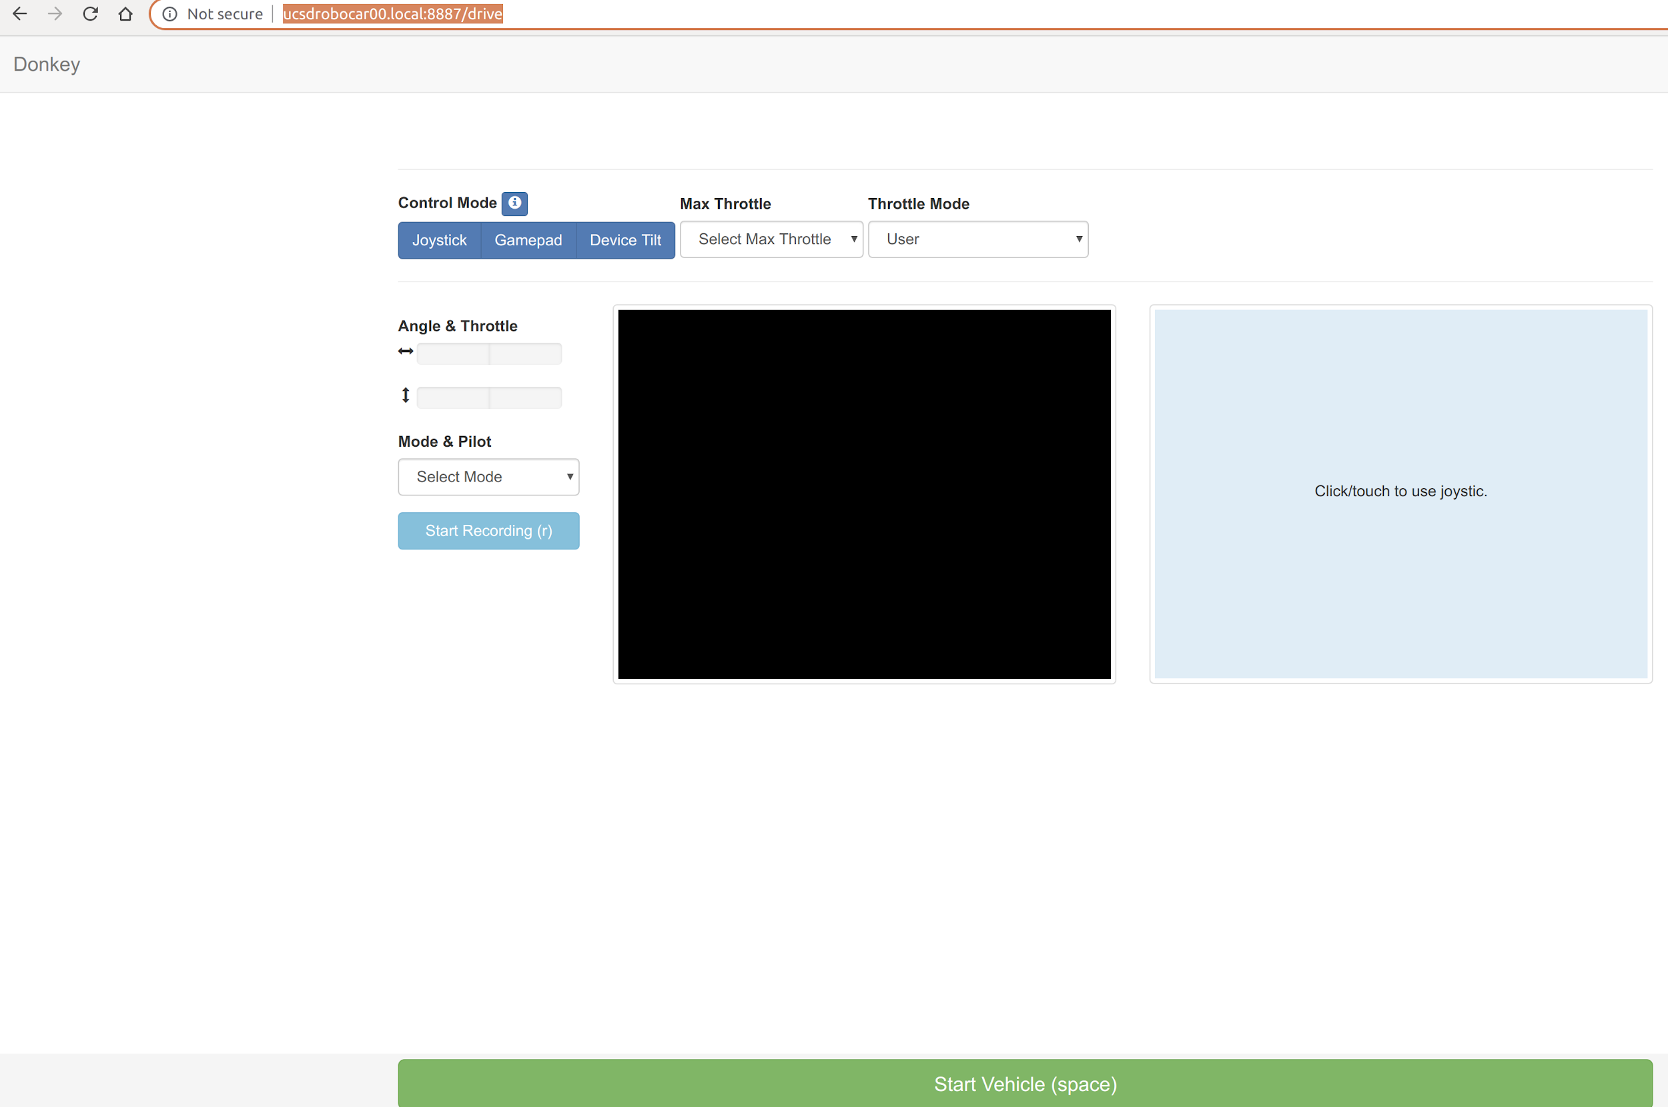1668x1107 pixels.
Task: Click the browser back arrow
Action: point(20,13)
